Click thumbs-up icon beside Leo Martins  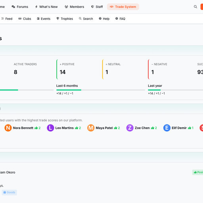pos(77,128)
